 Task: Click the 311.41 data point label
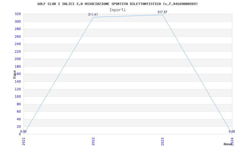coord(93,14)
